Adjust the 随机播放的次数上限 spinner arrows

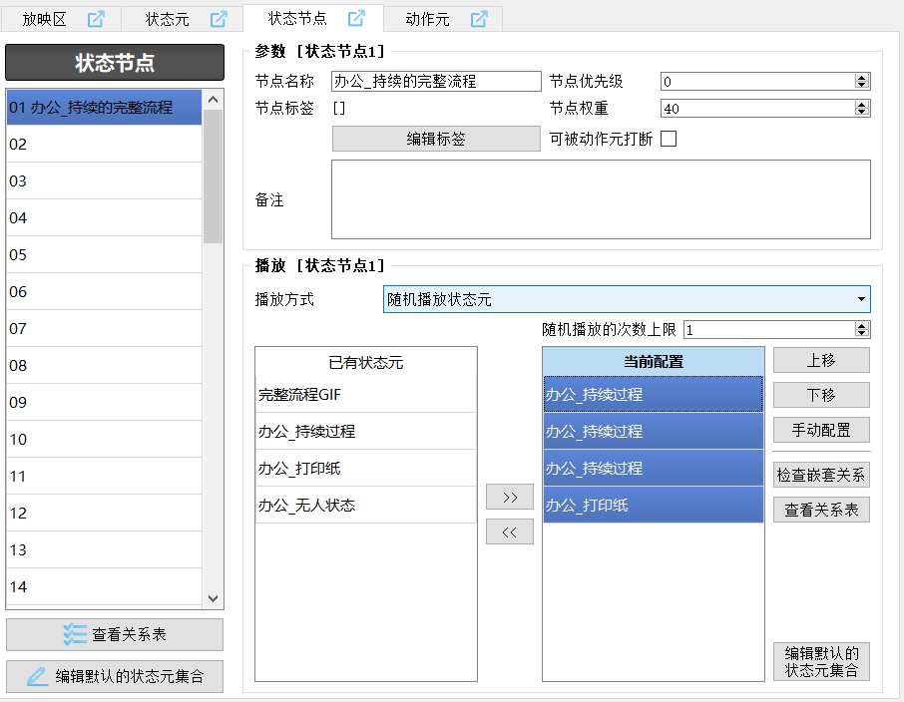pos(863,329)
